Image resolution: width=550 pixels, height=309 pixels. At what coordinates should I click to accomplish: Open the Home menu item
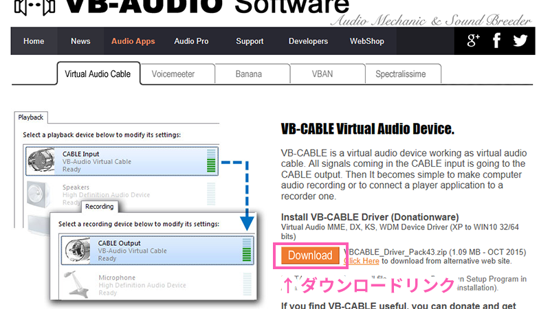[x=34, y=41]
